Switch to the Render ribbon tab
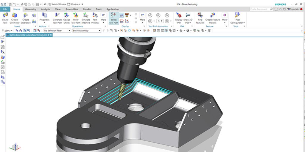 (x=87, y=9)
